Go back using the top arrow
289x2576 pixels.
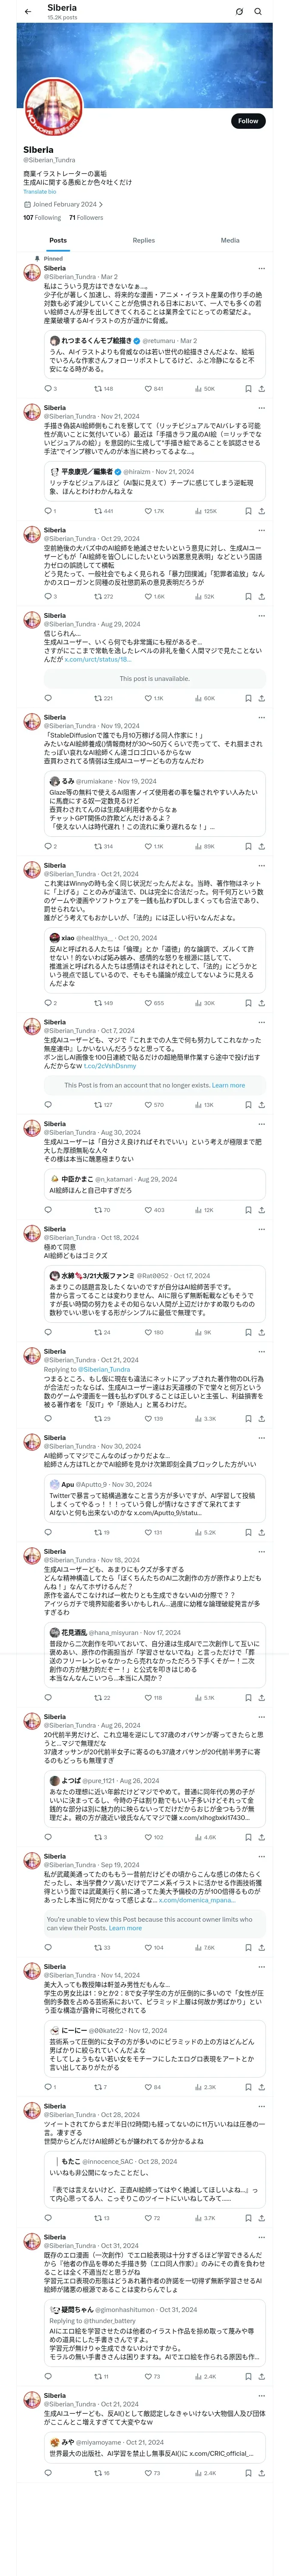(x=28, y=12)
